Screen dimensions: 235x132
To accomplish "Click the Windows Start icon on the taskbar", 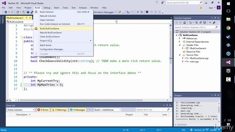I will 228,4.
